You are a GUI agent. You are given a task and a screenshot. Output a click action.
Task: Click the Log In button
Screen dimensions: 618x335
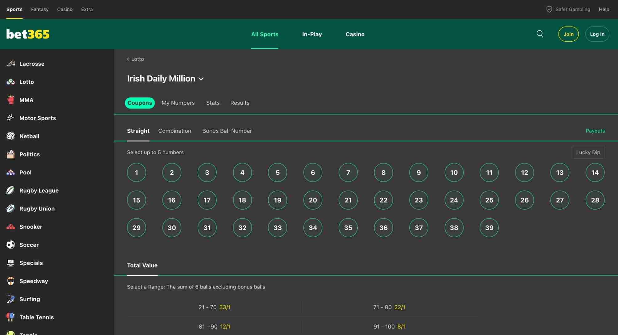coord(597,34)
